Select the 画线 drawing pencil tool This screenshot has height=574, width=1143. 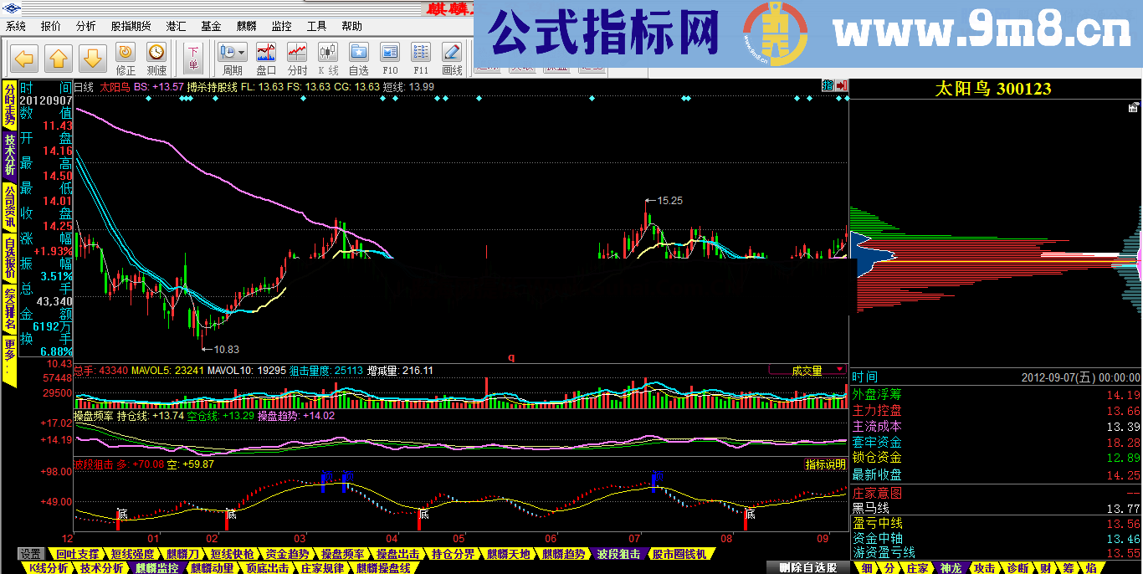452,59
